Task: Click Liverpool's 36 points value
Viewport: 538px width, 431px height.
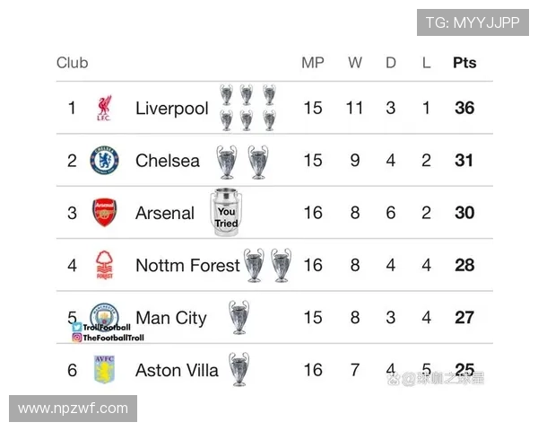Action: (464, 109)
